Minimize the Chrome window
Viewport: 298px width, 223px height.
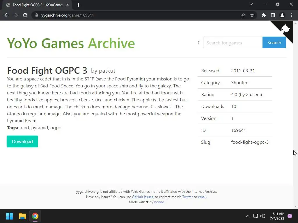click(x=264, y=4)
